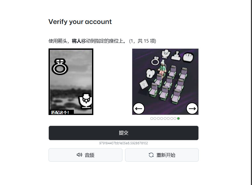
Task: Click the necklace symbol in reference image
Action: 85,101
